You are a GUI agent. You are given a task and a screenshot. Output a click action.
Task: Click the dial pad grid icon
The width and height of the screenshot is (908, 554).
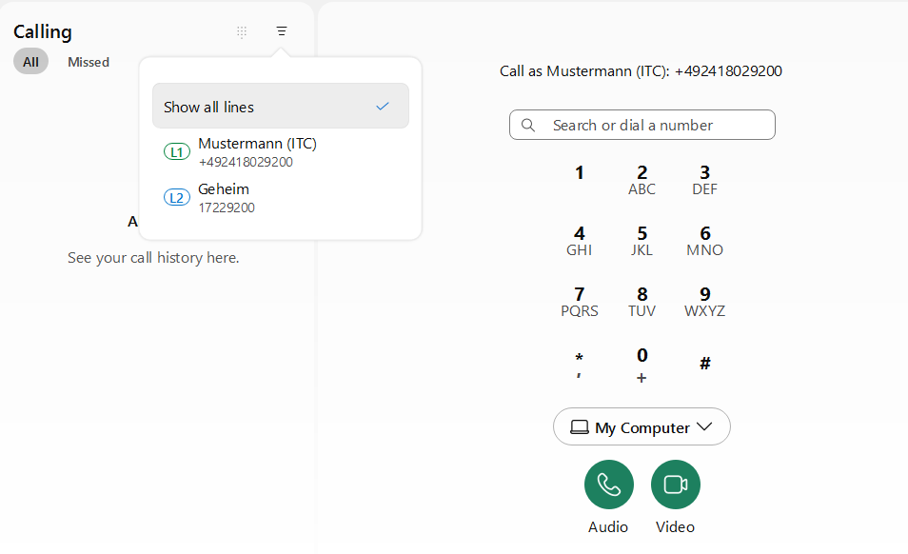(x=242, y=31)
